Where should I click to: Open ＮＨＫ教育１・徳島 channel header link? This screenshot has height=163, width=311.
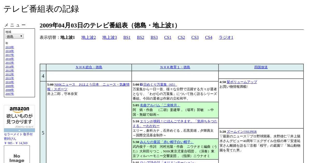[175, 67]
